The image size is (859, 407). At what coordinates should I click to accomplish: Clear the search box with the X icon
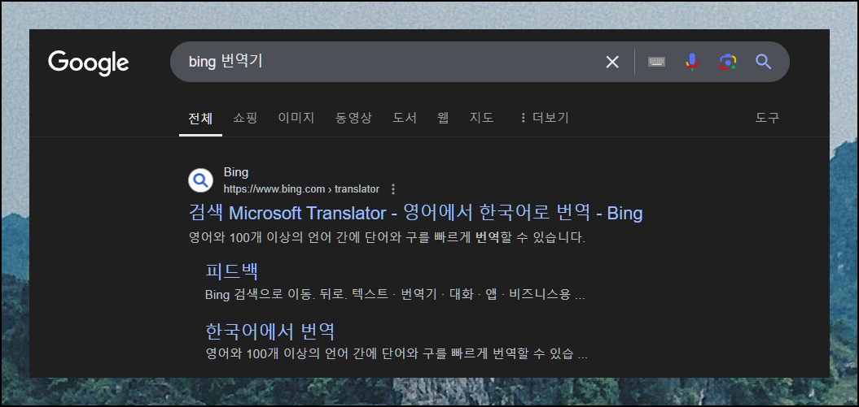[x=612, y=63]
